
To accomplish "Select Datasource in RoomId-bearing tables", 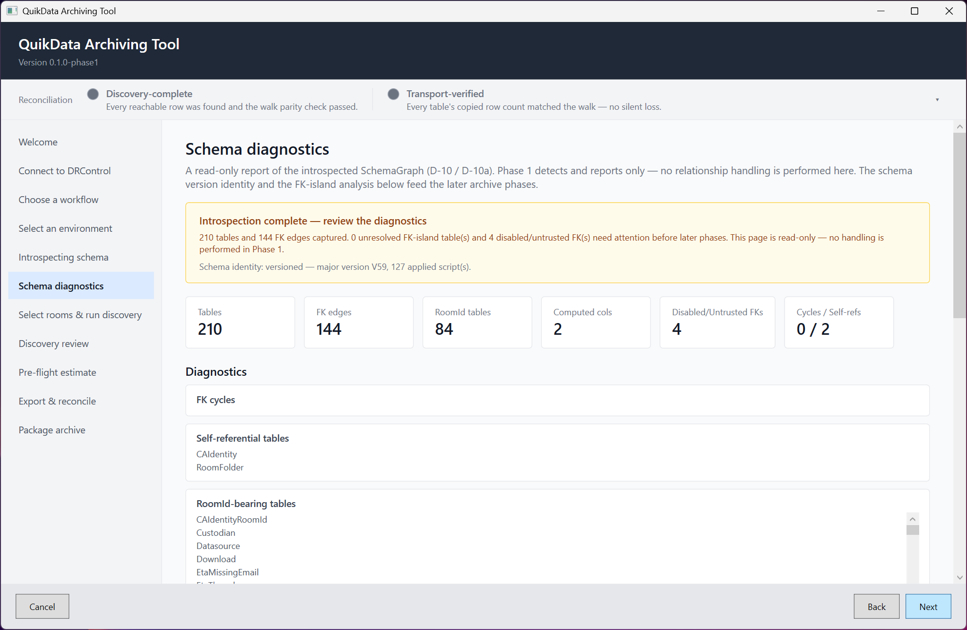I will (218, 546).
